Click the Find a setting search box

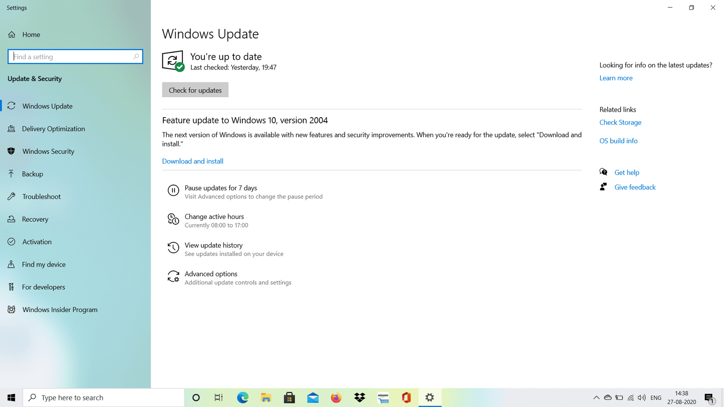(x=75, y=57)
